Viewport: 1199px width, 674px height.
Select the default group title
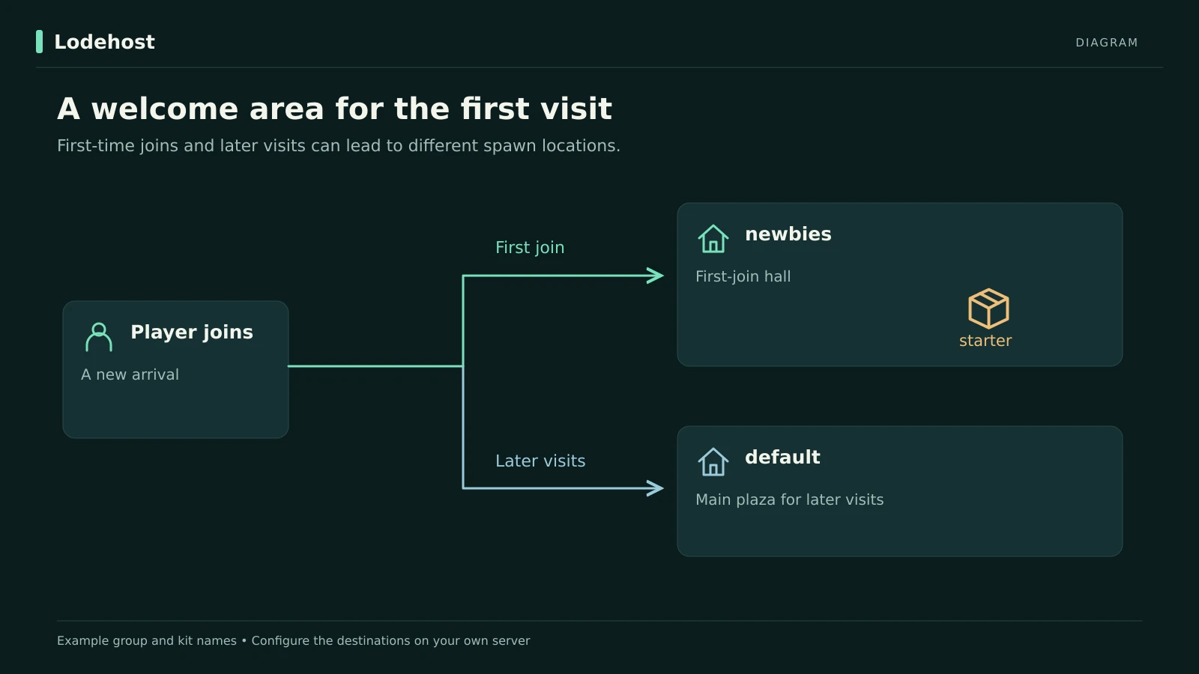[x=782, y=457]
